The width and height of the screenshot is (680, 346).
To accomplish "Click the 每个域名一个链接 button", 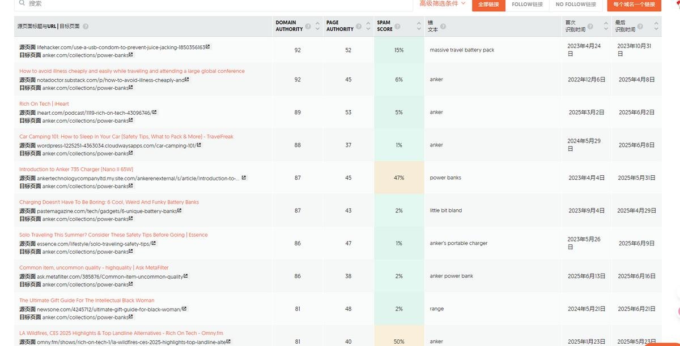I will pyautogui.click(x=634, y=5).
